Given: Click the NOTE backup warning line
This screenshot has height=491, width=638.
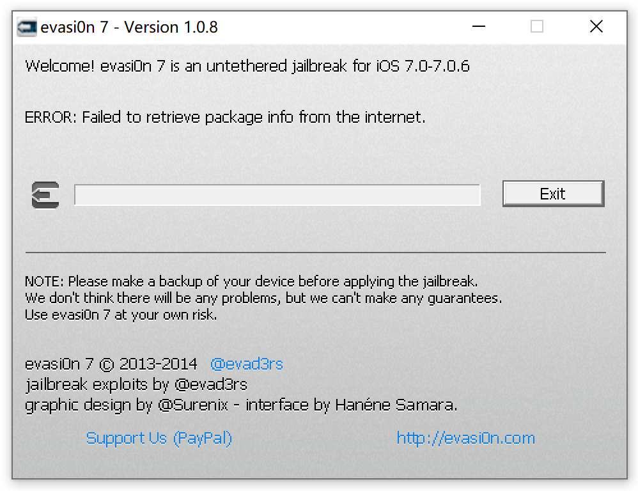Looking at the screenshot, I should (x=251, y=281).
